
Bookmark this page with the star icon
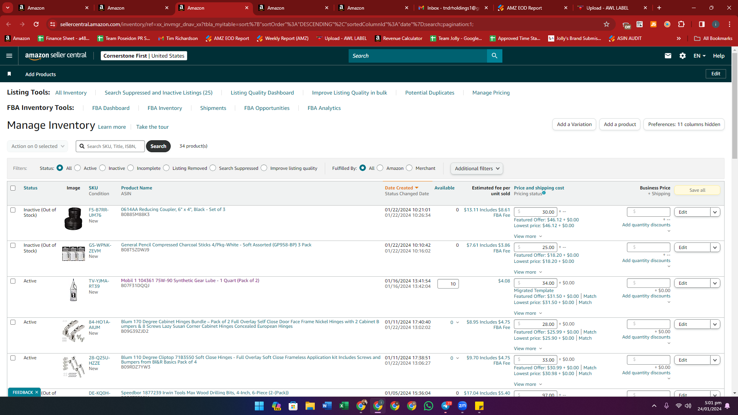coord(607,24)
